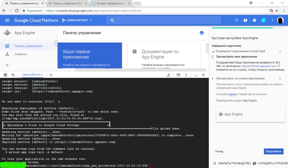Click the Google Cloud Platform logo text
The width and height of the screenshot is (288, 168).
tap(36, 20)
